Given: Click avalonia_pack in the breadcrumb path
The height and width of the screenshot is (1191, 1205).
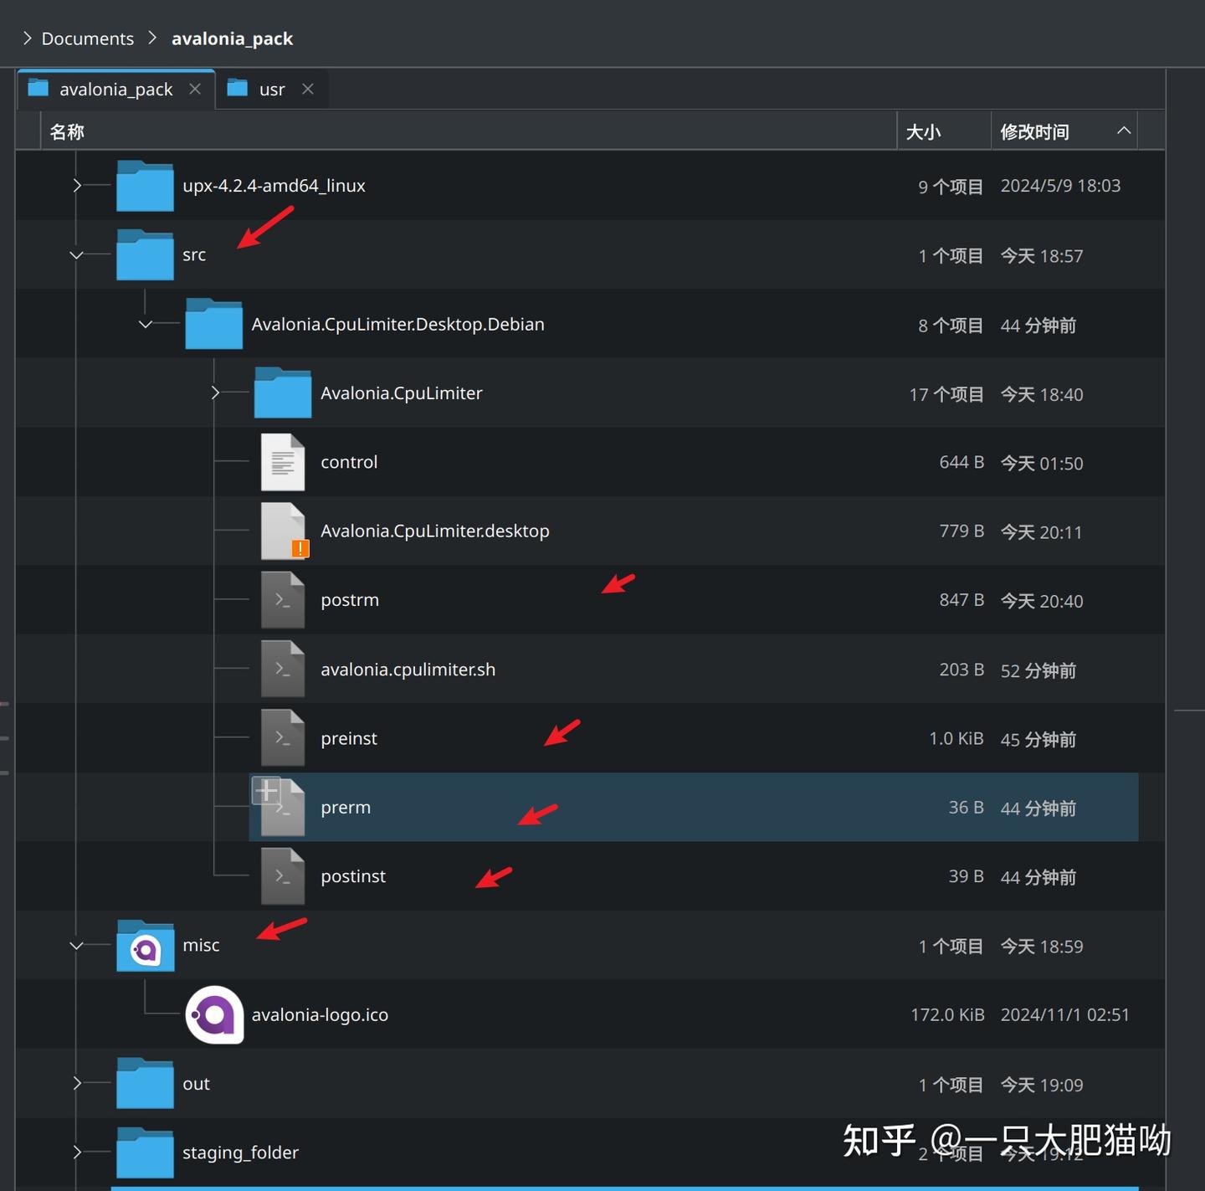Looking at the screenshot, I should click(232, 38).
